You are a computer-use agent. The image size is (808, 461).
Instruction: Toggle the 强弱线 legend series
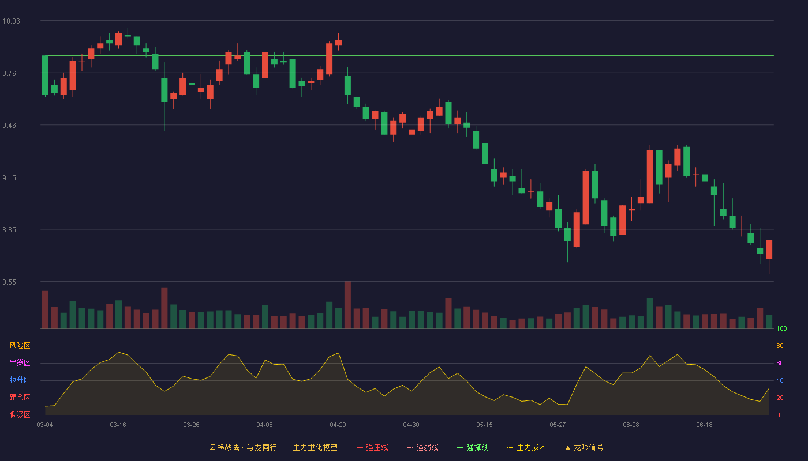coord(422,447)
